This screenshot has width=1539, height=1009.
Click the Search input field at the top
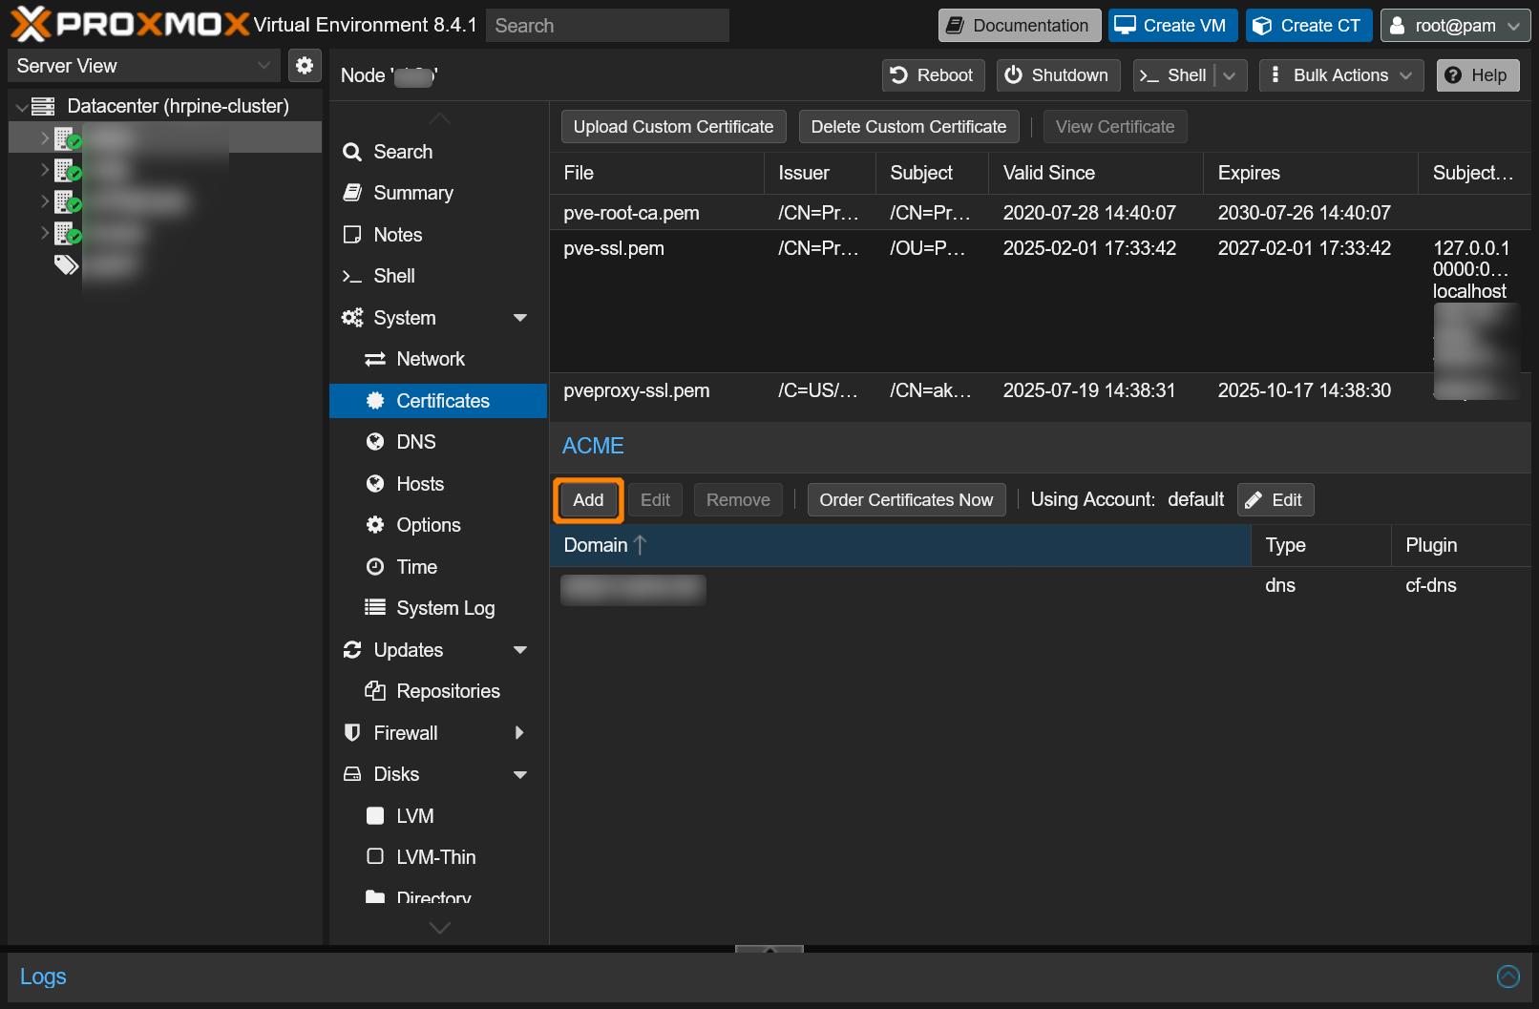point(607,25)
